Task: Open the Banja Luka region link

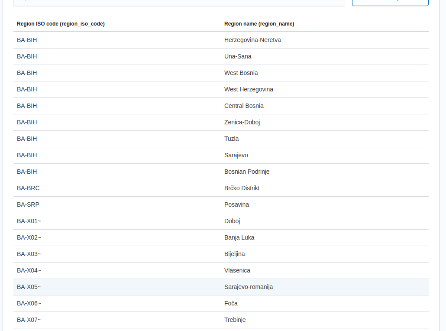Action: click(x=239, y=237)
